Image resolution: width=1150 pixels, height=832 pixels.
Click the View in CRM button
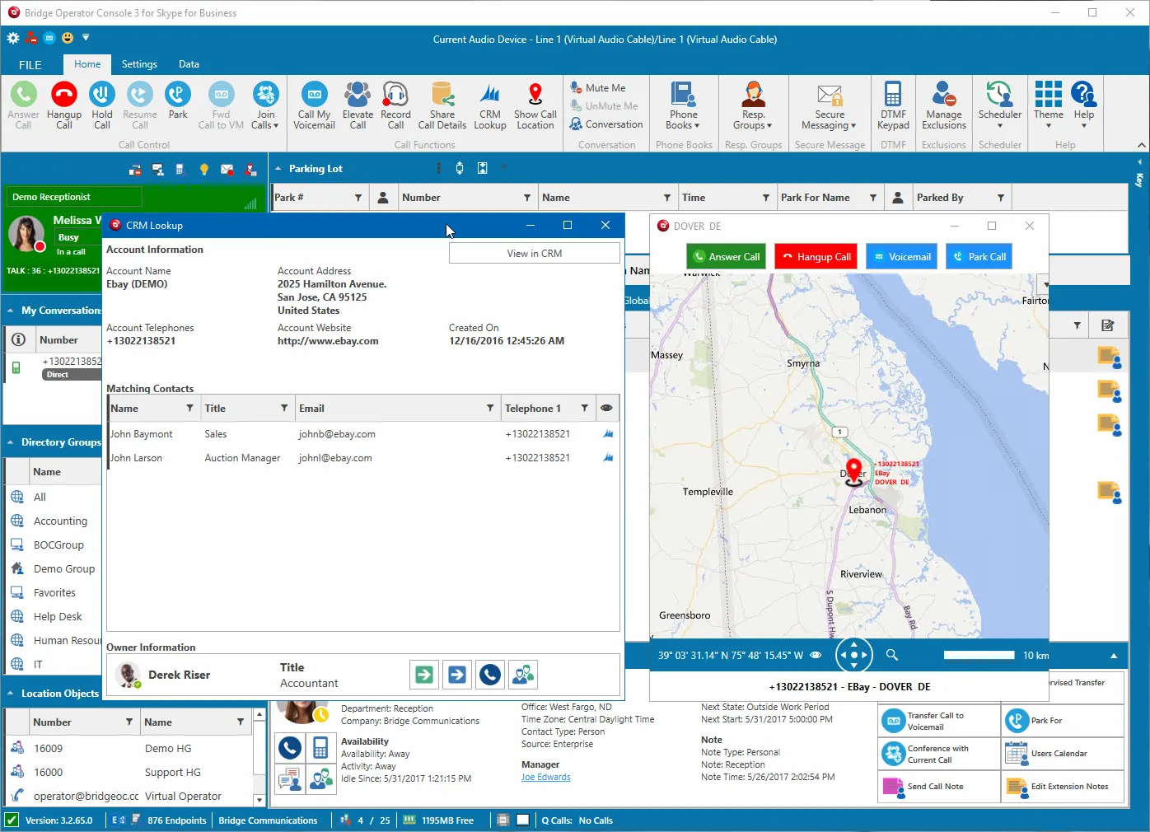[534, 254]
